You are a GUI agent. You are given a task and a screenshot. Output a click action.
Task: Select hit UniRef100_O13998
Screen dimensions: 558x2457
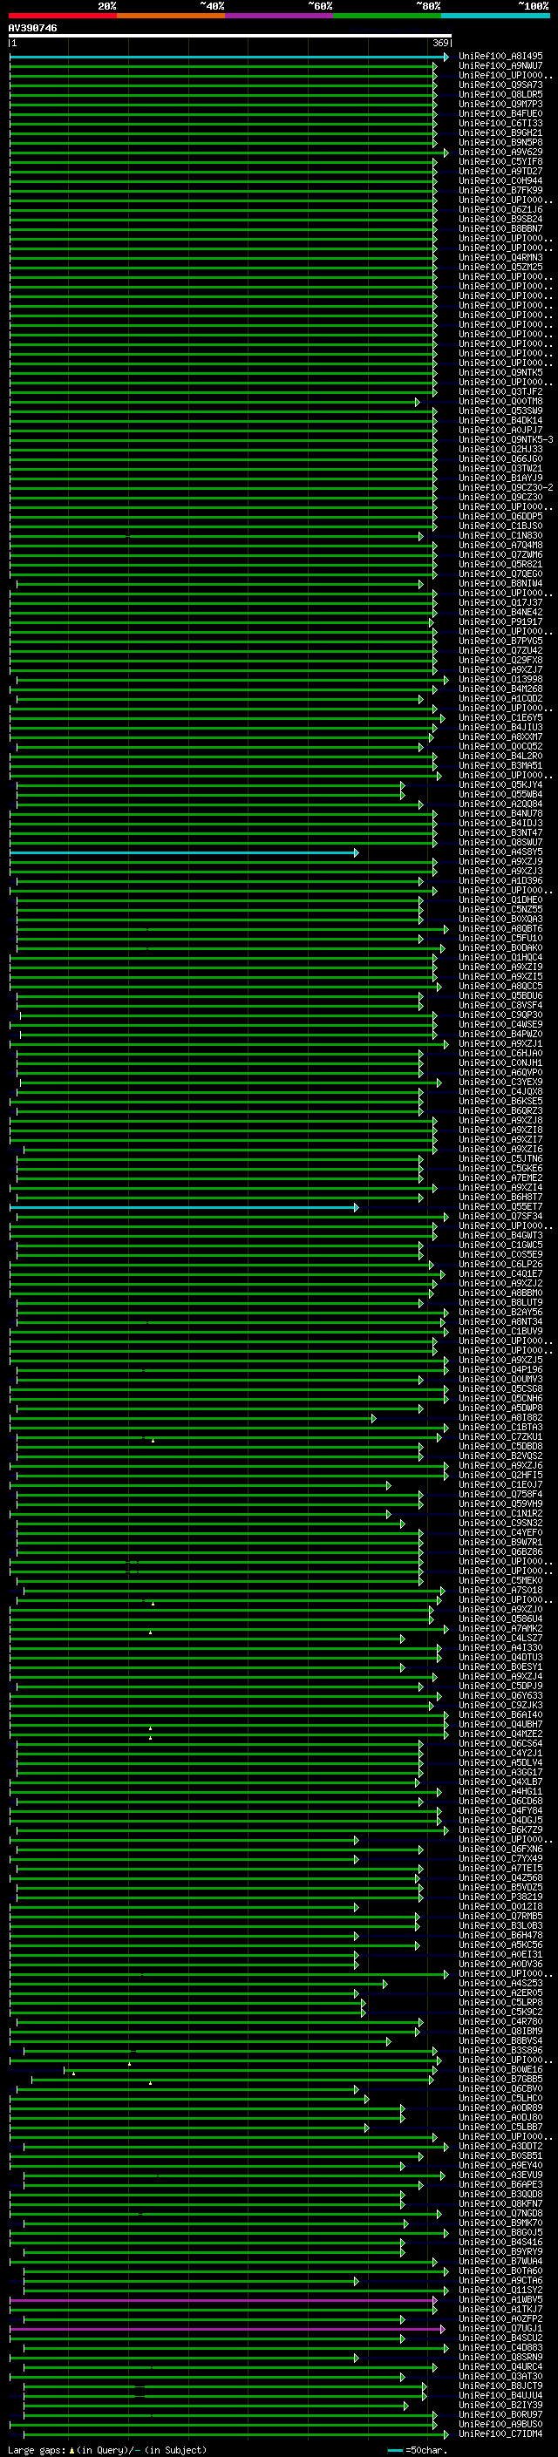point(500,679)
